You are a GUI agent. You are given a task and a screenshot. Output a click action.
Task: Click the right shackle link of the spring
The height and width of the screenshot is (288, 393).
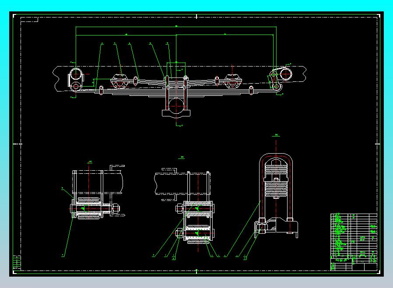click(x=275, y=81)
